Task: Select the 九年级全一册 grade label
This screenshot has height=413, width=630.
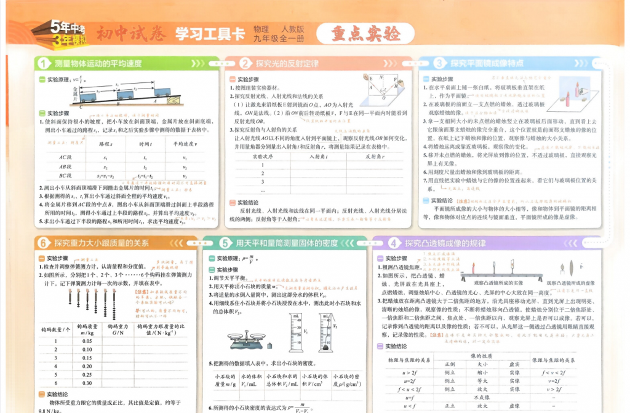Action: click(279, 39)
